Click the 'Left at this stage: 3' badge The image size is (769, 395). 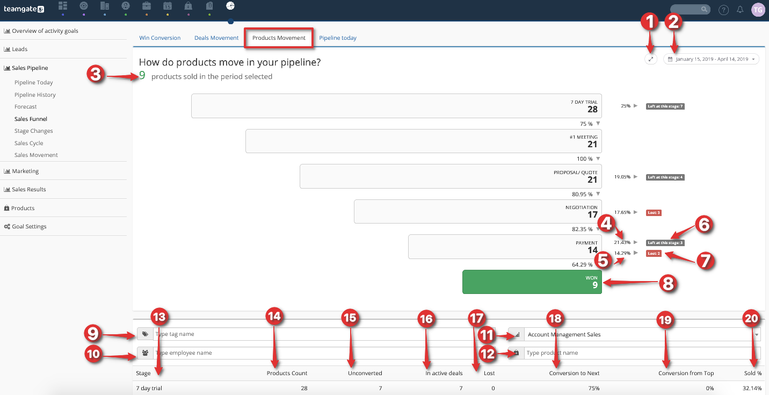click(x=665, y=243)
